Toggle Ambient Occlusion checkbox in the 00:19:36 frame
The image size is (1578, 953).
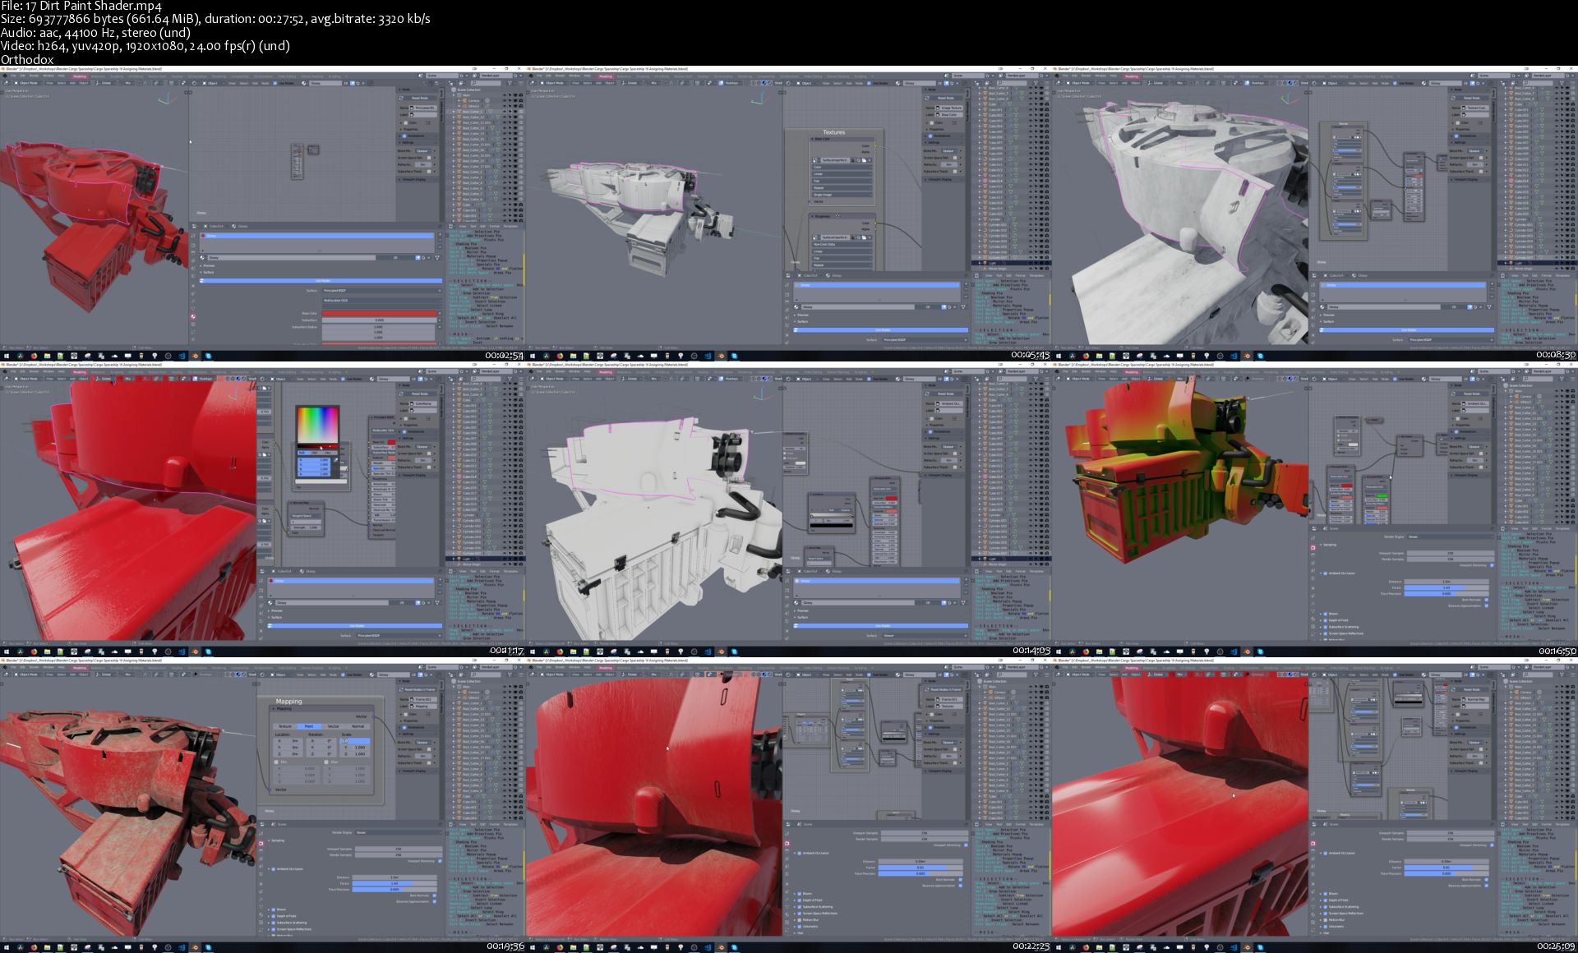tap(274, 868)
